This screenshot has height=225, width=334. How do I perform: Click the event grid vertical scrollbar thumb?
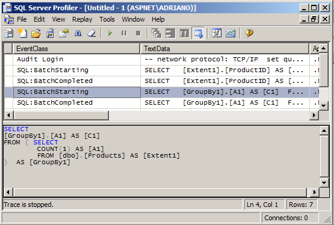[x=324, y=70]
